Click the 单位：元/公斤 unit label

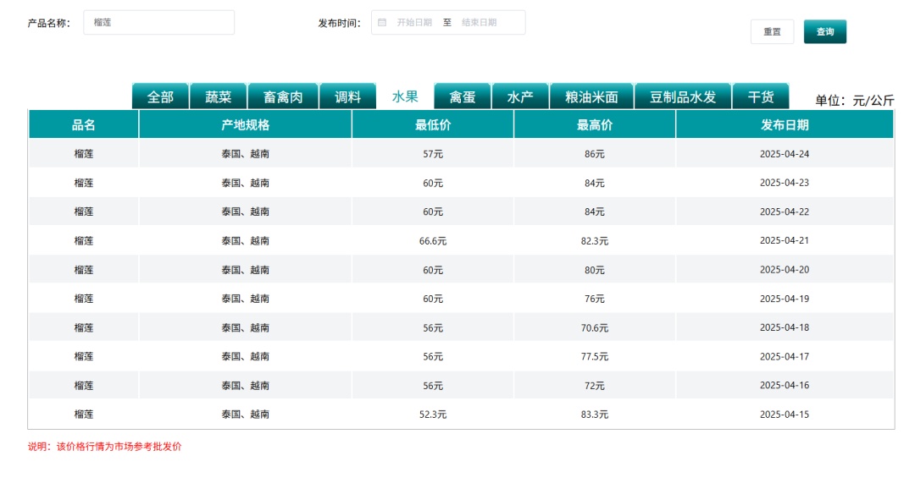(854, 101)
